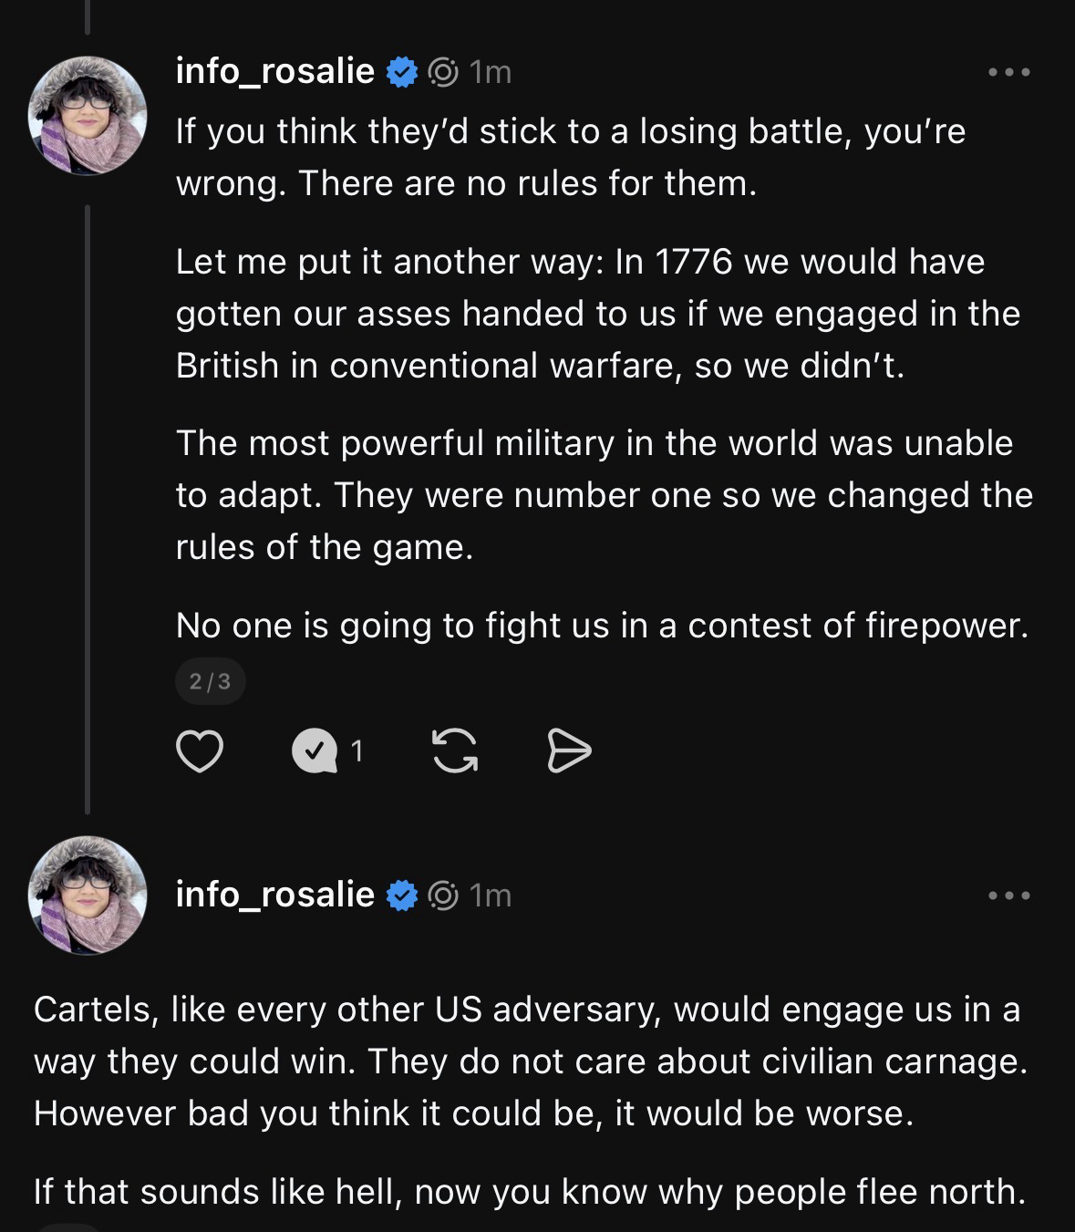Share the first post via paper plane icon

pyautogui.click(x=569, y=751)
